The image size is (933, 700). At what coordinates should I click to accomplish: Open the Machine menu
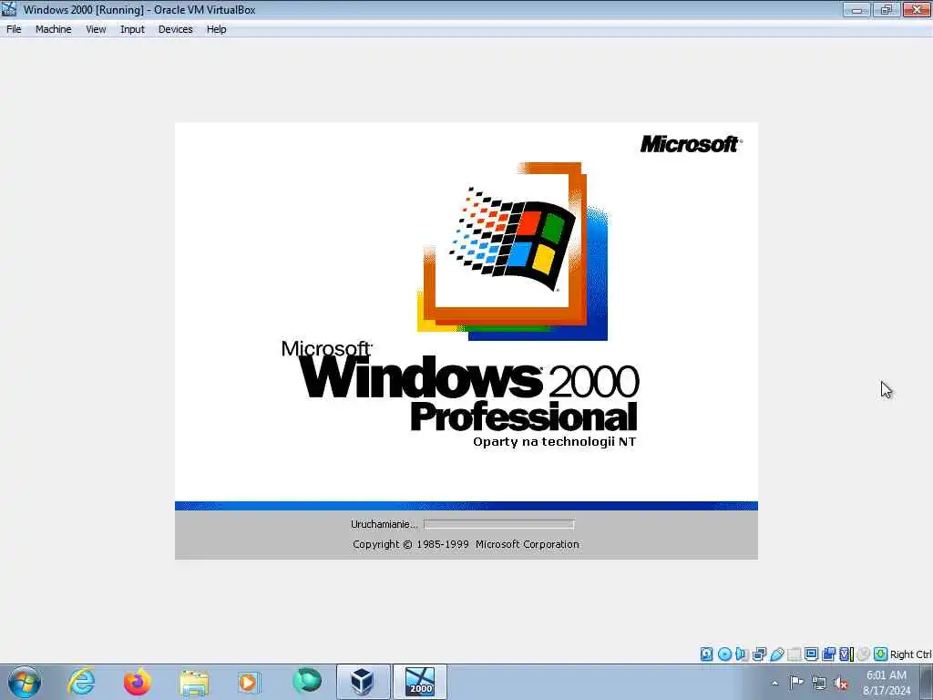tap(54, 29)
